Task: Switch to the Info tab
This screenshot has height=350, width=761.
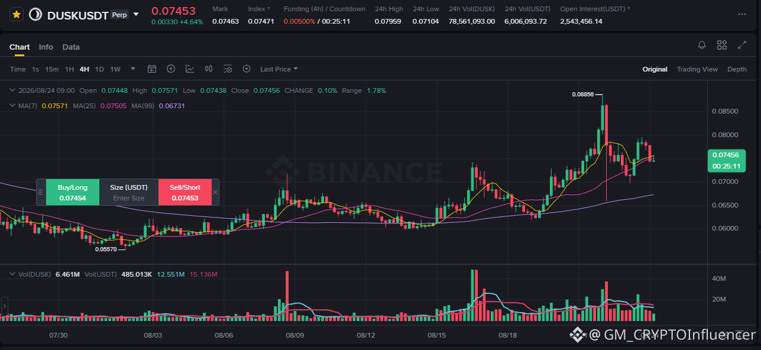Action: (46, 47)
